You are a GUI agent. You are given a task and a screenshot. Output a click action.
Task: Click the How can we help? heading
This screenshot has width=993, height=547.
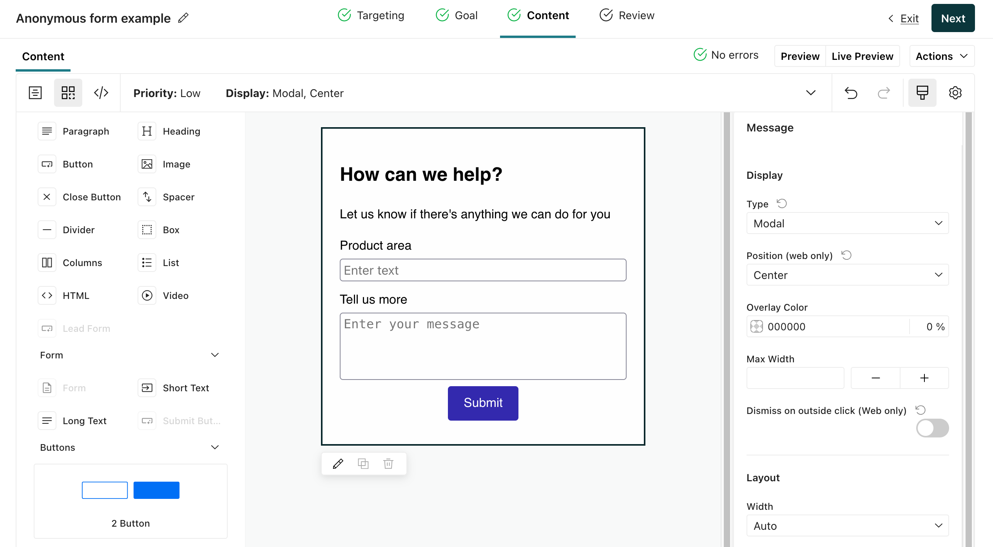[x=420, y=174]
